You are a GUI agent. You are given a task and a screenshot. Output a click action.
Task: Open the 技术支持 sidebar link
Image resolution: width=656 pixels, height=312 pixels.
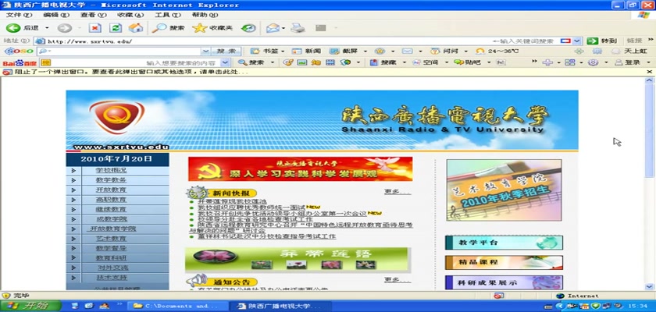coord(112,278)
